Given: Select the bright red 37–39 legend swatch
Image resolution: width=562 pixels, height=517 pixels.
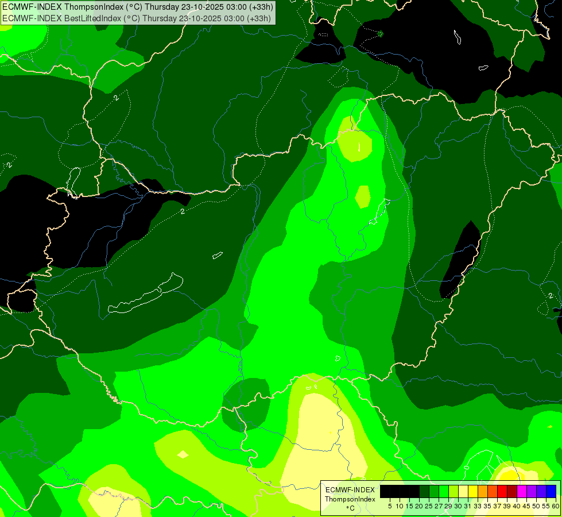Looking at the screenshot, I should pyautogui.click(x=502, y=491).
